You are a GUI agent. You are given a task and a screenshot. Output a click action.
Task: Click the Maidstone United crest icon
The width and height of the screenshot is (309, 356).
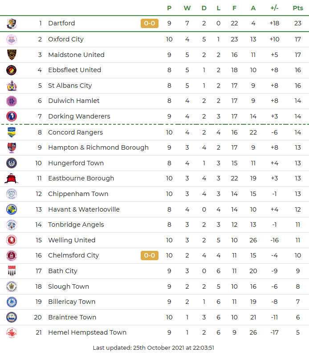click(x=12, y=55)
